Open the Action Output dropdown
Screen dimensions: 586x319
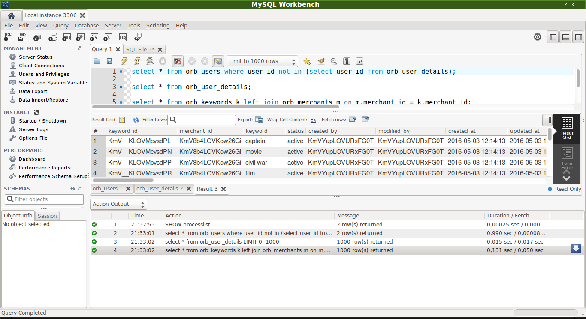pyautogui.click(x=118, y=204)
